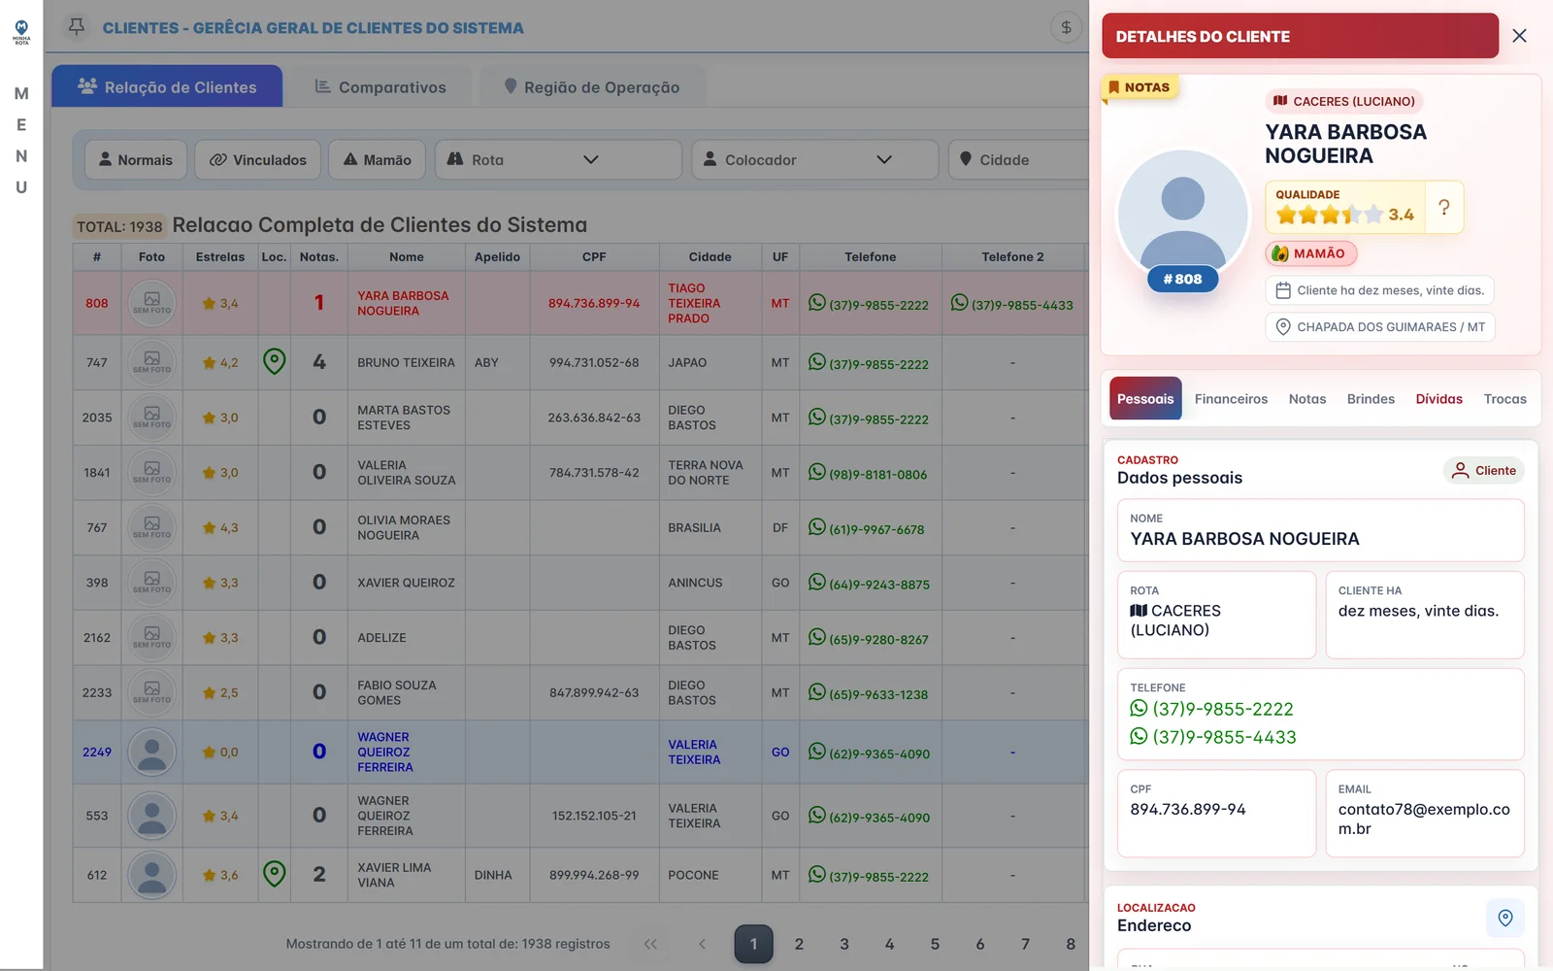This screenshot has height=971, width=1553.
Task: Click the green location marker for Bruno Teixeira
Action: click(275, 362)
